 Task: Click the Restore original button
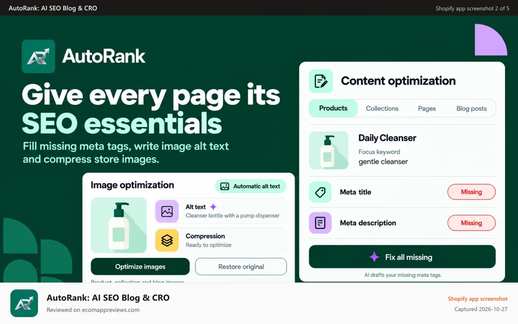pos(241,267)
